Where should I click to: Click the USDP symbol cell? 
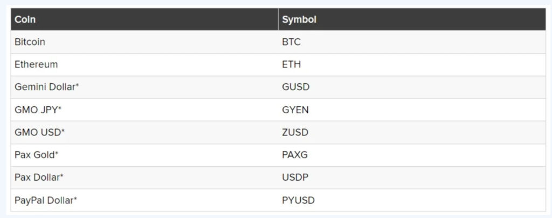coord(295,178)
